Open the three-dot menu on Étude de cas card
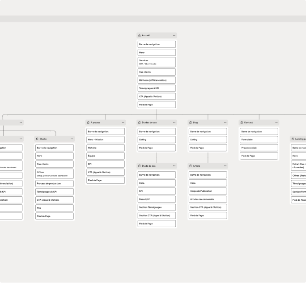The height and width of the screenshot is (283, 306). [174, 166]
